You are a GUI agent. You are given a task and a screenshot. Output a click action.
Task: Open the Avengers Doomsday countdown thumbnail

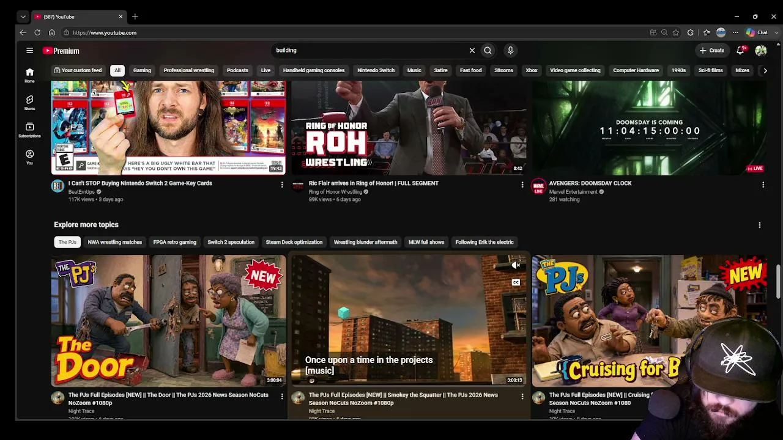click(x=649, y=128)
